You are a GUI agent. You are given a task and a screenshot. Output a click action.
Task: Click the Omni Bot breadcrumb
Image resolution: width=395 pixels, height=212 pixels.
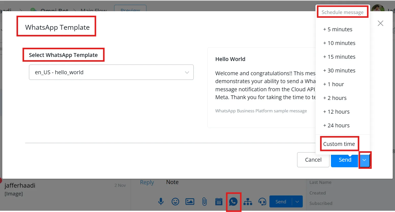[x=54, y=10]
